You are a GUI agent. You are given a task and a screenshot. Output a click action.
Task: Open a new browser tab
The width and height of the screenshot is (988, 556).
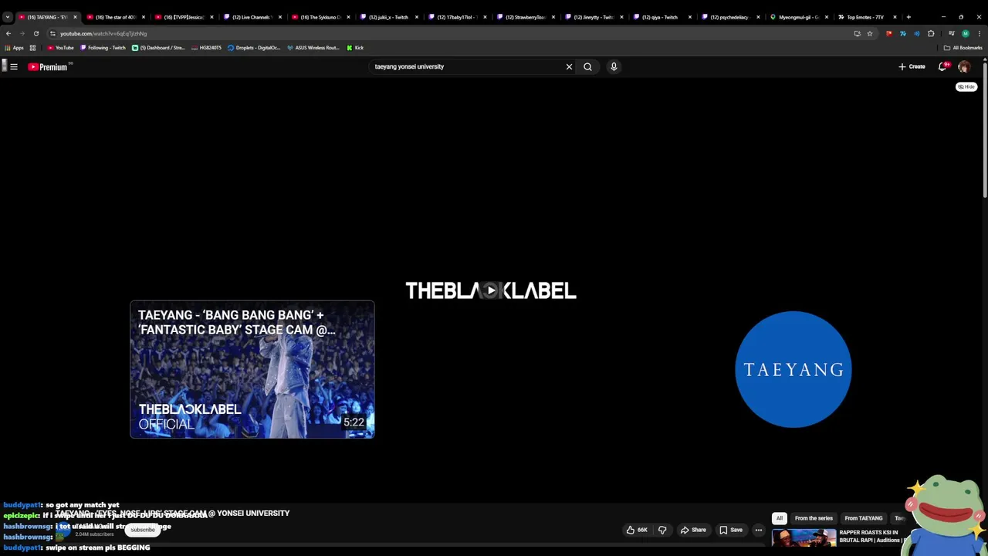(x=908, y=17)
